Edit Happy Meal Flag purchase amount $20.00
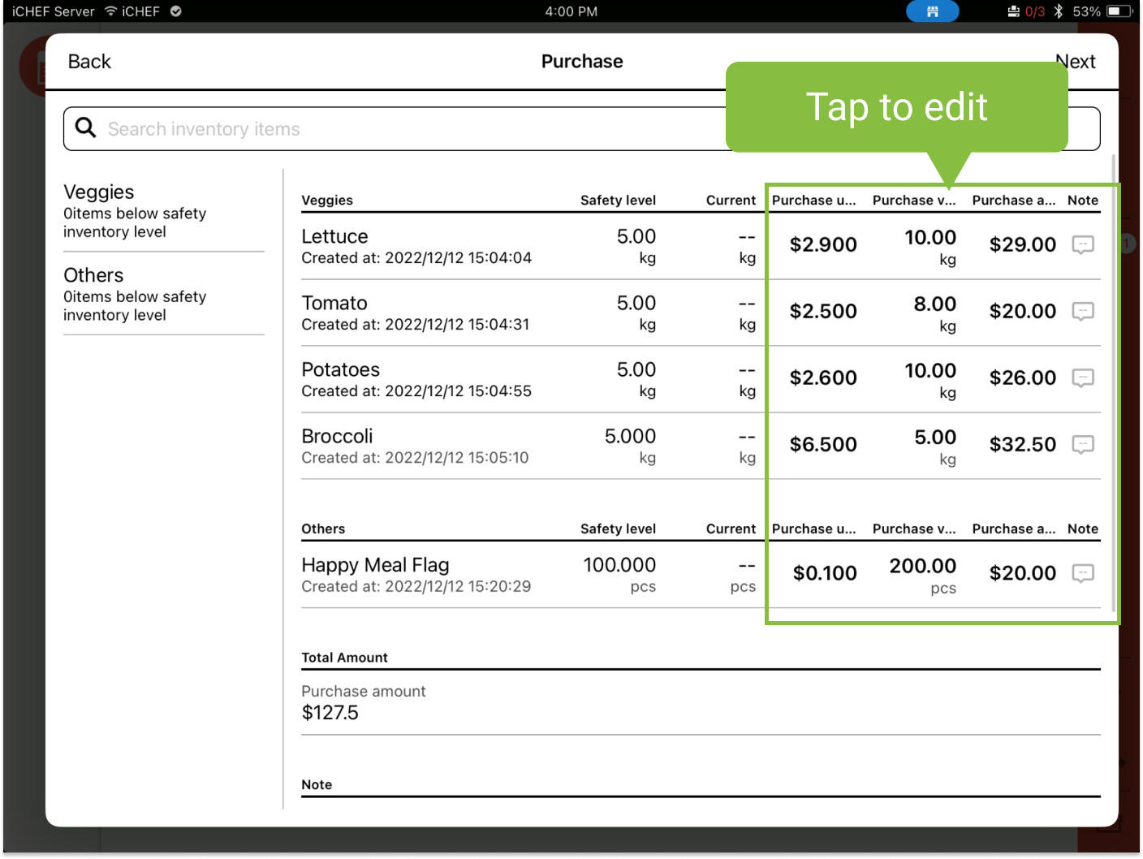 1022,573
